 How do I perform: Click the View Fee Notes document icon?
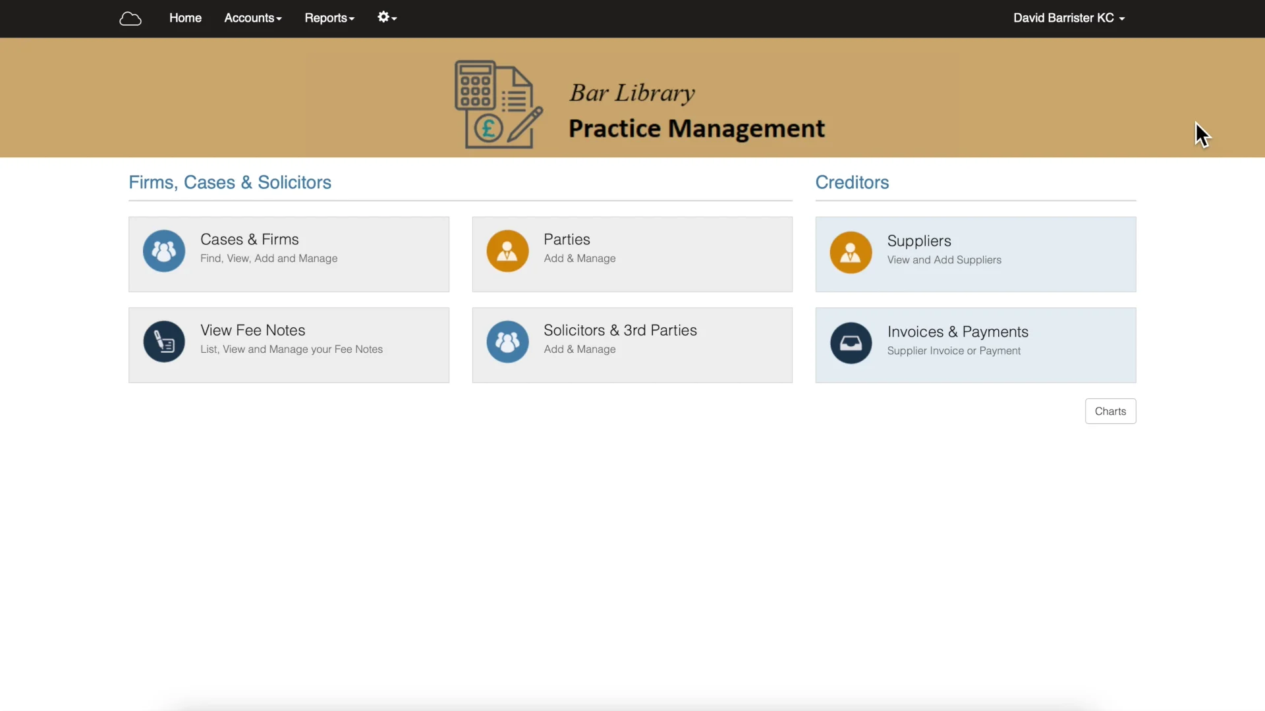point(164,342)
